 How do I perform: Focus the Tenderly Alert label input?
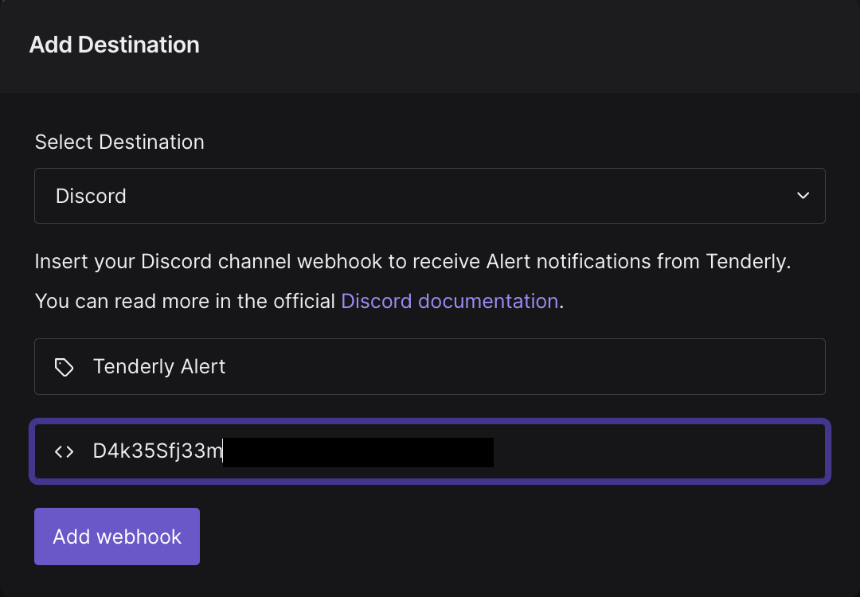point(429,367)
